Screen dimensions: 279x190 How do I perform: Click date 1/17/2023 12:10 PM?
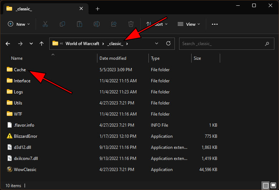(118, 136)
